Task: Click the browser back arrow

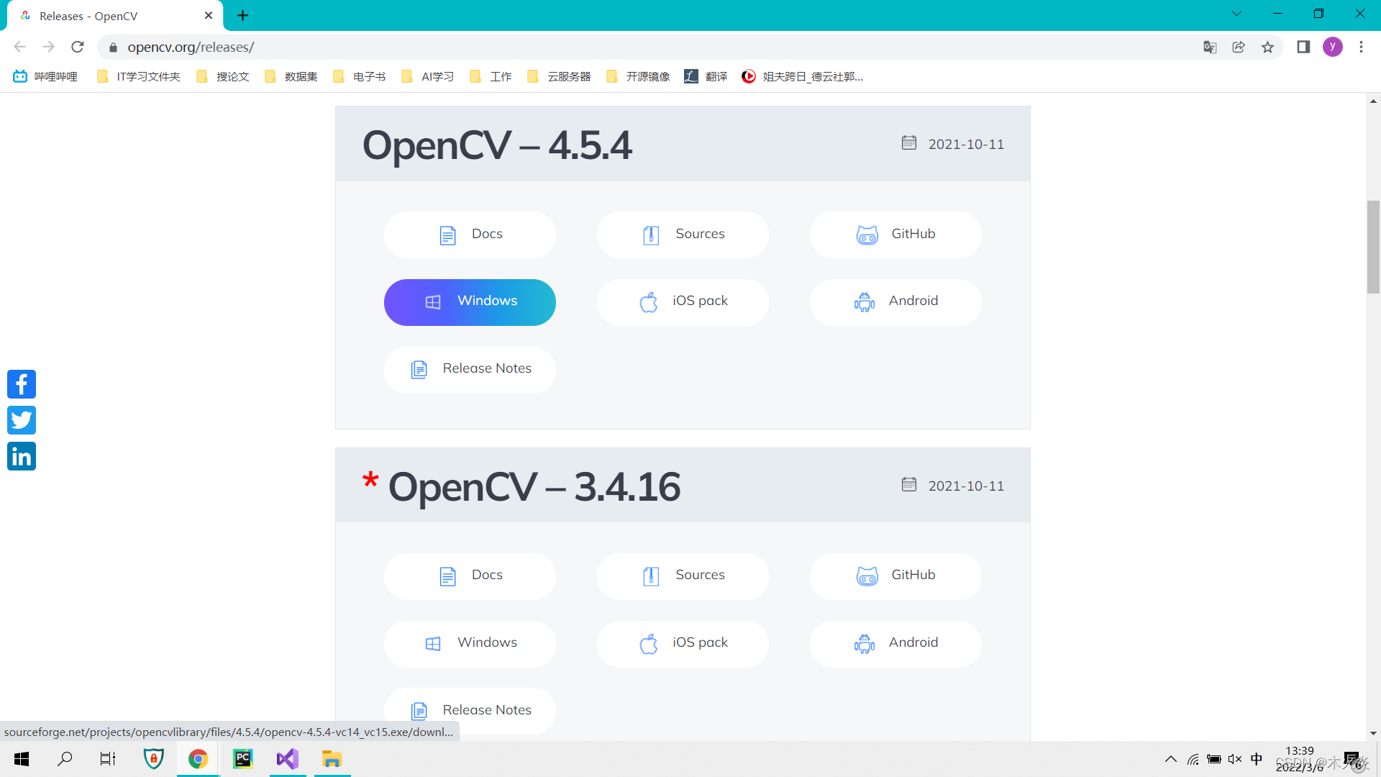Action: point(20,47)
